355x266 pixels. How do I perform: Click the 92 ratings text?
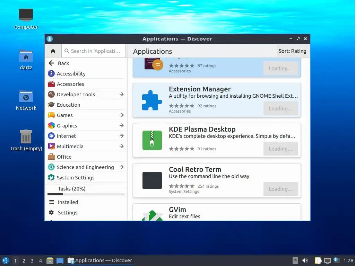(207, 106)
